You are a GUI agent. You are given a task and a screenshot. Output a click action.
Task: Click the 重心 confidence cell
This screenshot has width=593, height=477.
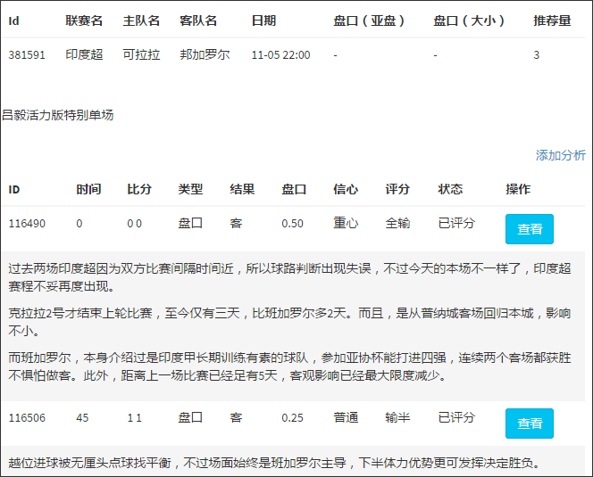click(x=346, y=223)
